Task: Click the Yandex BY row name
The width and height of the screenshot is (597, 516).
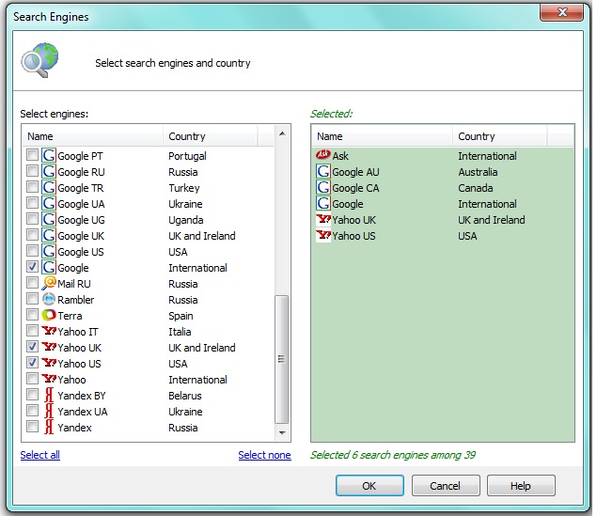Action: click(x=82, y=396)
